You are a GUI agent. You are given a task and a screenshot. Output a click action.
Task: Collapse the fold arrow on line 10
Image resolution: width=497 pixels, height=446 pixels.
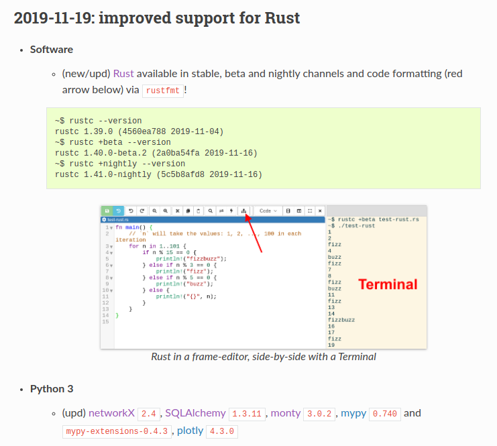coord(111,290)
